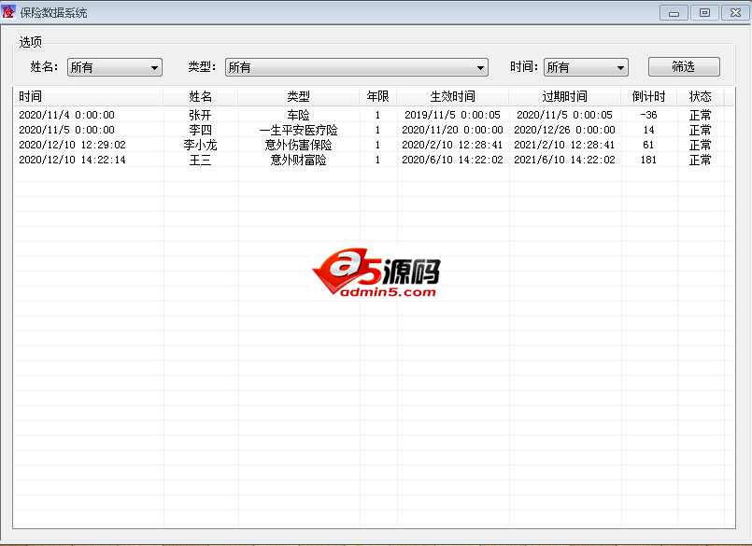
Task: Click effective time 2020/6/10 14:22:02
Action: (453, 160)
